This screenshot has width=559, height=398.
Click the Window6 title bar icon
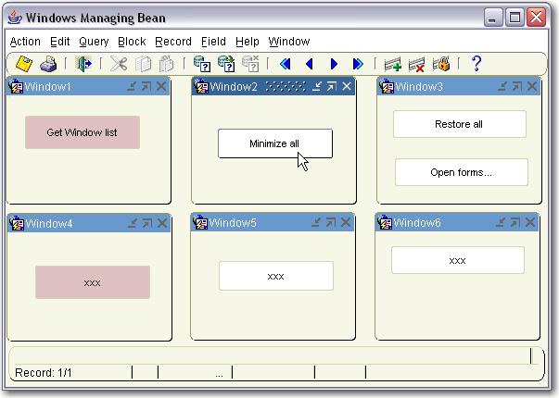click(x=385, y=222)
